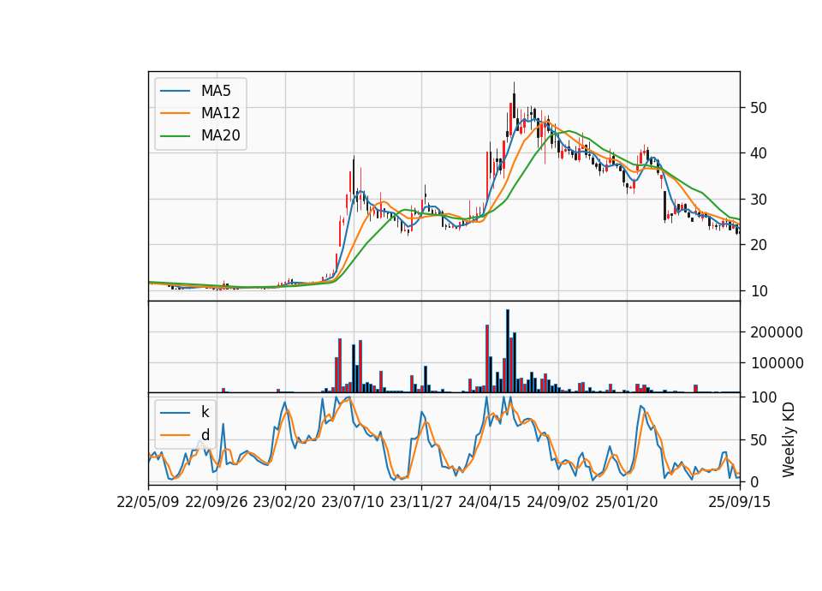This screenshot has width=822, height=591.
Task: Click the 23/11/27 date label
Action: (x=421, y=502)
